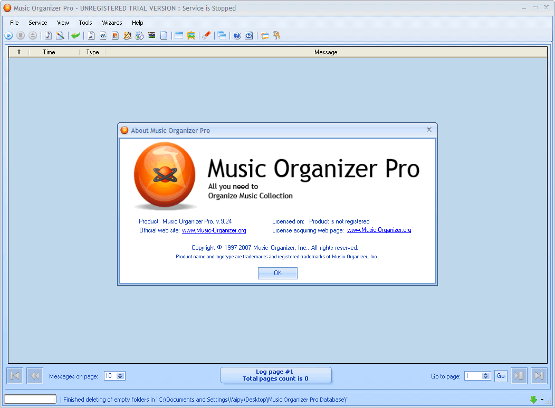Go to previous log page
555x408 pixels.
pos(35,375)
